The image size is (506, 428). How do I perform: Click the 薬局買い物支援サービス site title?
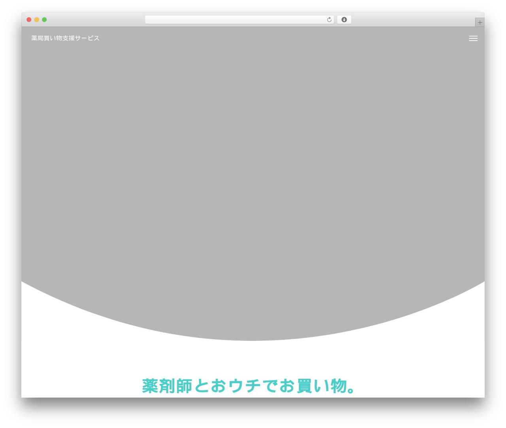click(65, 38)
